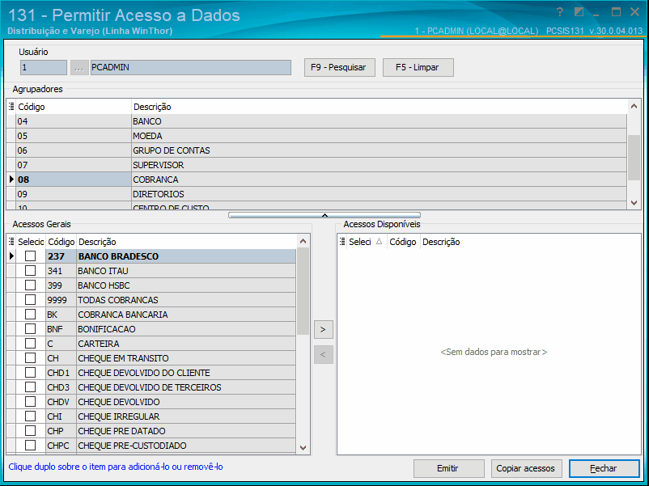The width and height of the screenshot is (649, 486).
Task: Check the CHEQUE DEVOLVIDO DE TERCEIROS checkbox
Action: pos(30,387)
